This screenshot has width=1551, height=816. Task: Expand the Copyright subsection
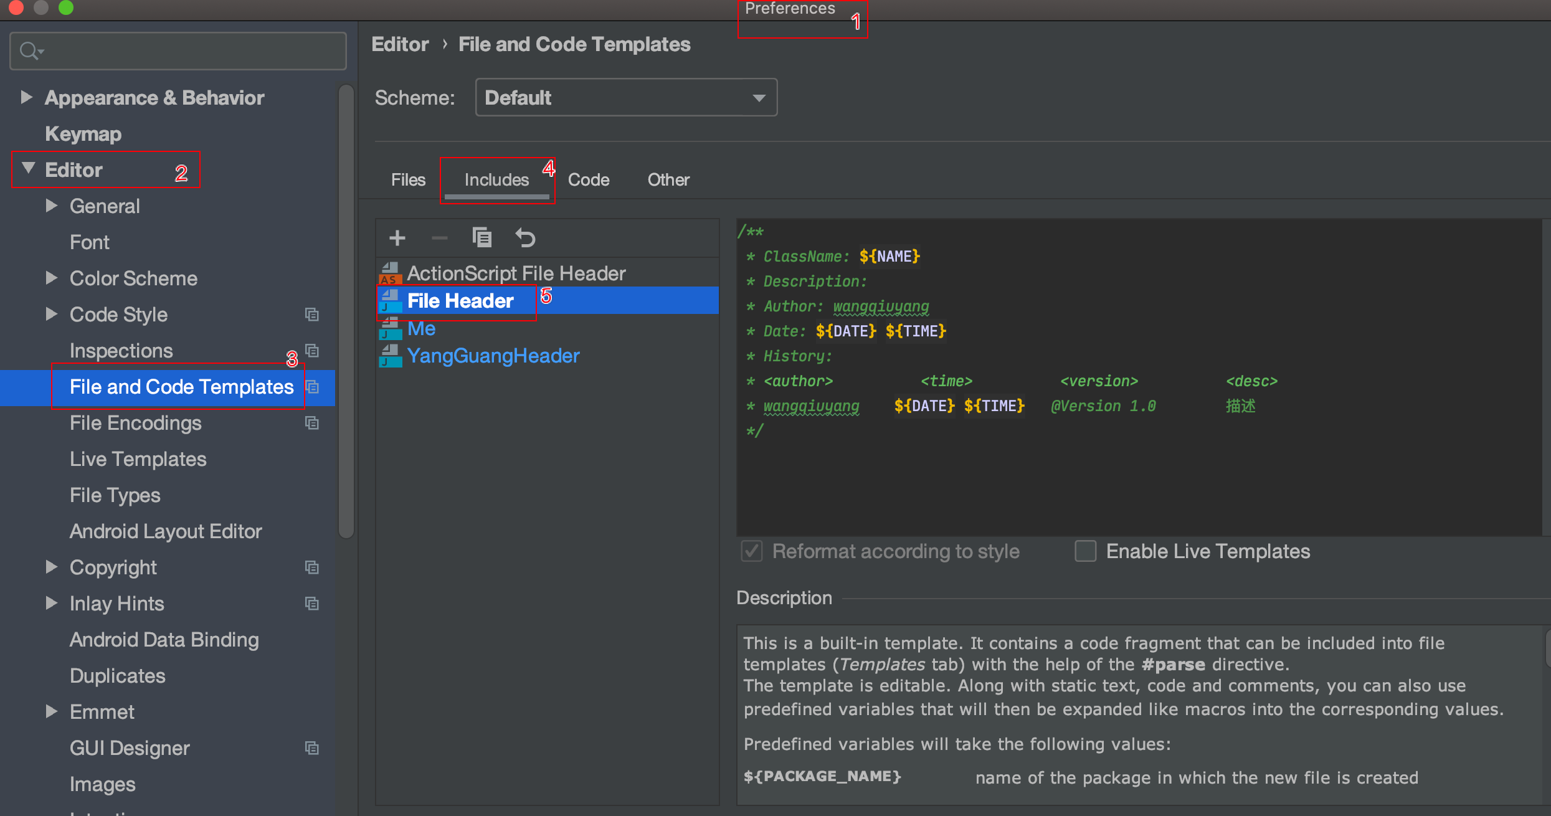tap(52, 567)
